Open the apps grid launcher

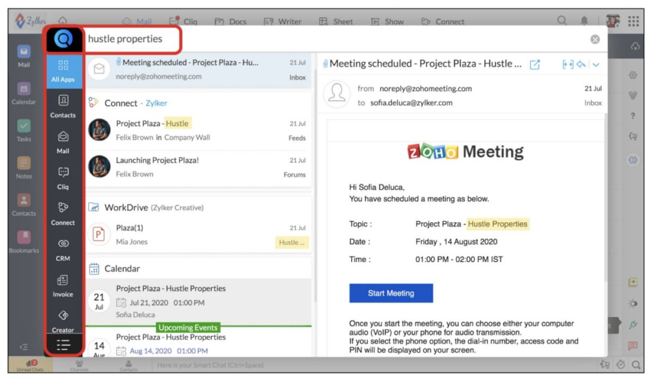click(x=634, y=21)
